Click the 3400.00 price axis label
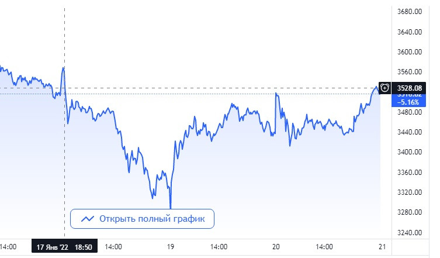Screen dimensions: 440x258 tap(409, 152)
